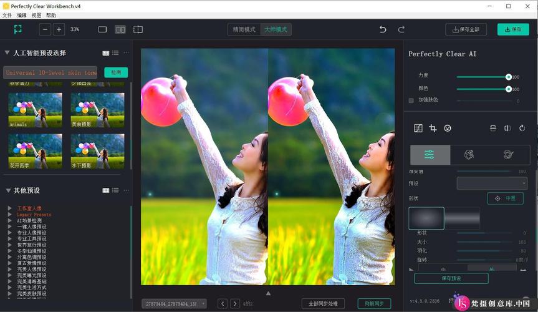Switch to 精简模式 mode
538x312 pixels.
(x=244, y=29)
